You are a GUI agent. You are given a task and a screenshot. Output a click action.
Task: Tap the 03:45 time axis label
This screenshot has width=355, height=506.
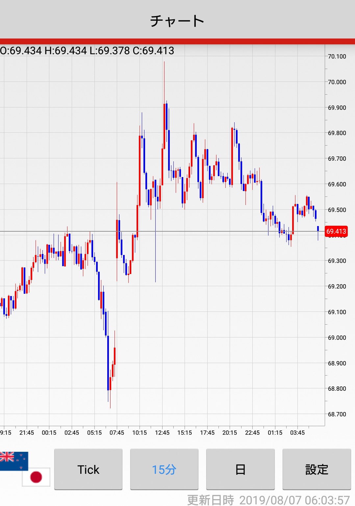[297, 433]
